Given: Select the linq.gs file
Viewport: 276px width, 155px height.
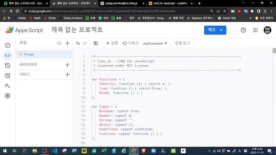Looking at the screenshot, I should (44, 54).
